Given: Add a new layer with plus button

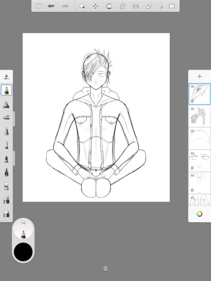Looking at the screenshot, I should point(199,76).
